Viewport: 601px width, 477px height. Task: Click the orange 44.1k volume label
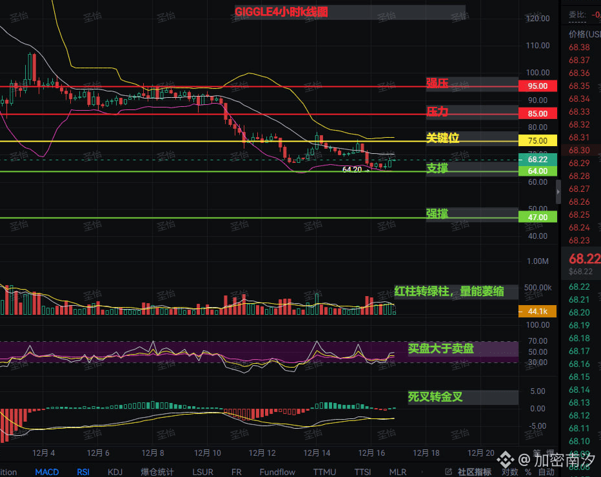pyautogui.click(x=537, y=312)
